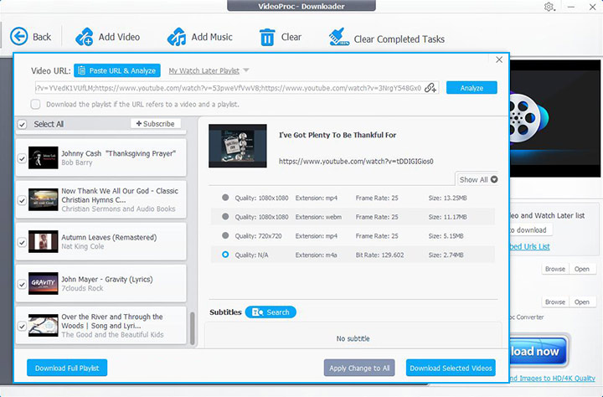Click the lower Browse button in main window

pos(555,302)
